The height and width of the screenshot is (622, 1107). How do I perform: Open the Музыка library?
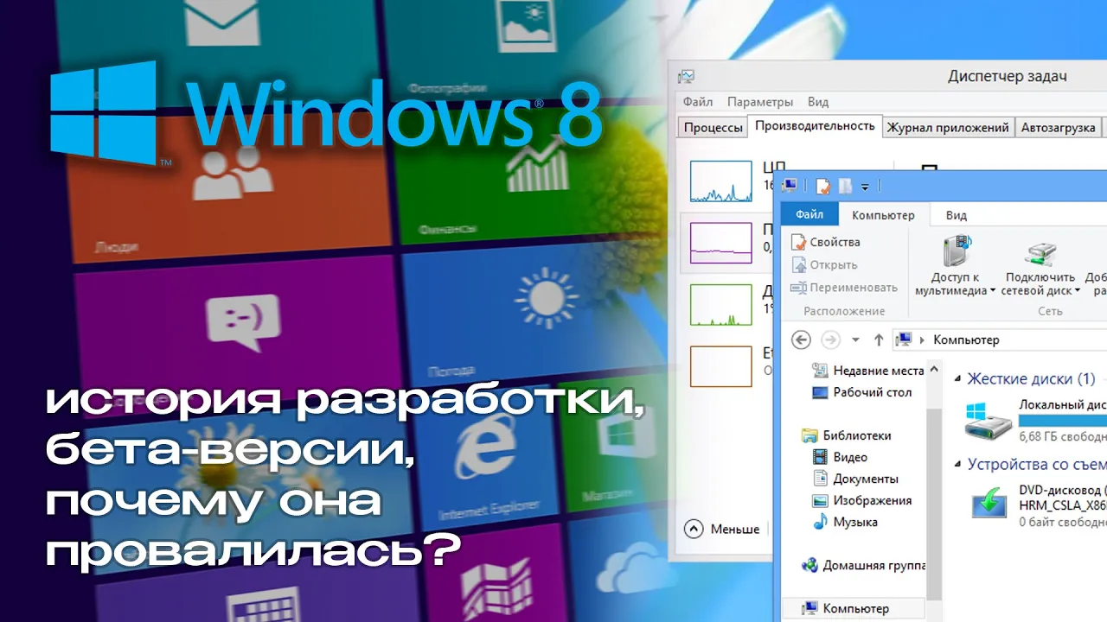click(x=845, y=522)
